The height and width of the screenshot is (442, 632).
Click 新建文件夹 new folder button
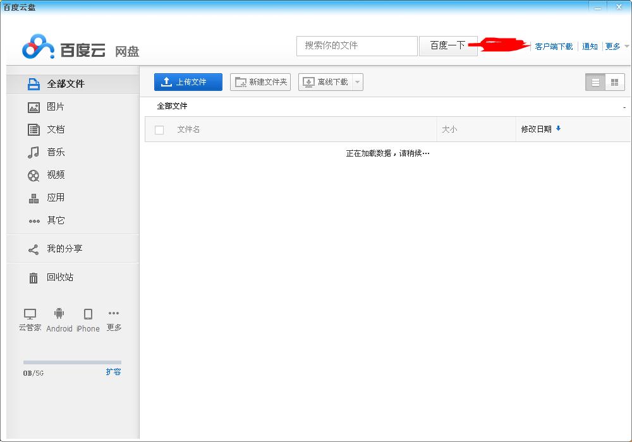click(x=260, y=82)
